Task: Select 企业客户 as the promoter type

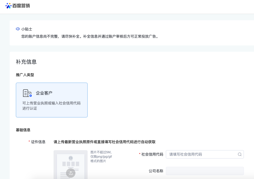Action: click(51, 100)
